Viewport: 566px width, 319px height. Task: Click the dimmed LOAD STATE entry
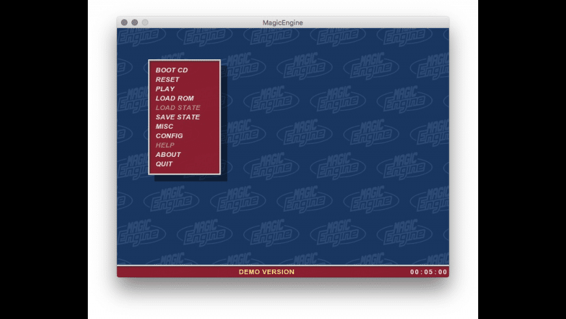tap(178, 107)
